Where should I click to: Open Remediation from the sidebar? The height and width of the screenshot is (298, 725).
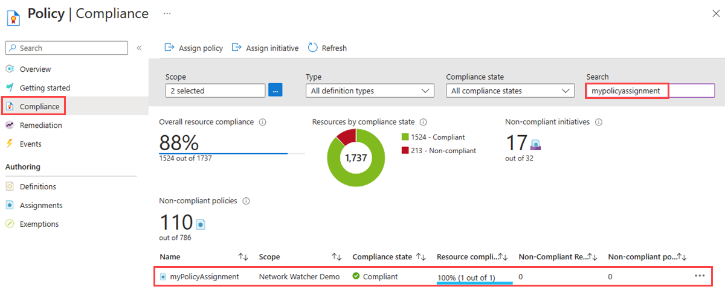point(41,125)
